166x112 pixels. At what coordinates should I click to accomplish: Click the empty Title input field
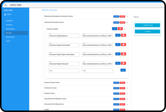click(63, 71)
